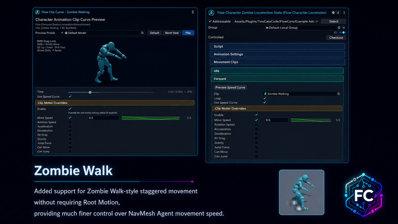The width and height of the screenshot is (398, 224).
Task: Open the object picker for Zombie Walking clip
Action: [x=339, y=94]
